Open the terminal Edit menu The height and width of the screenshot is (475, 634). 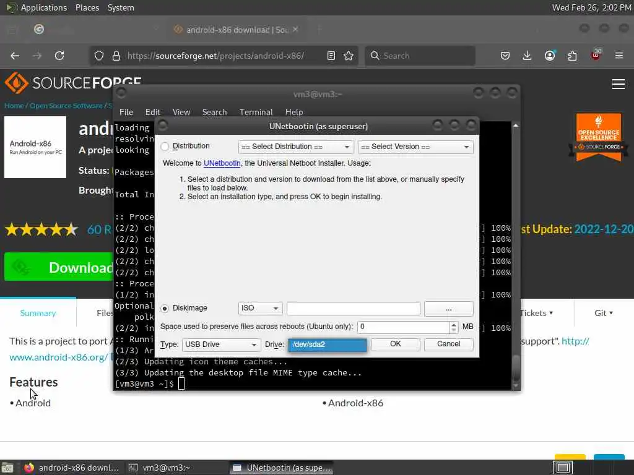(x=152, y=112)
